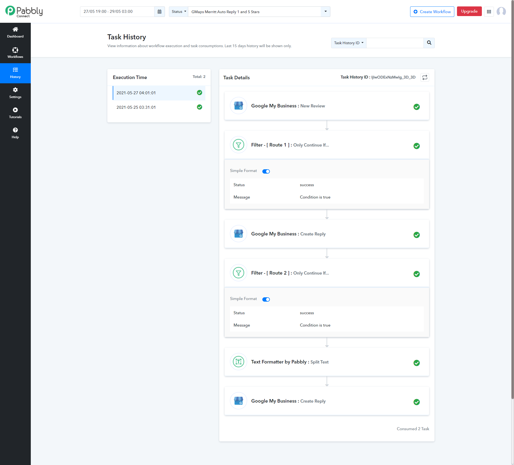Viewport: 514px width, 465px height.
Task: Click the Filter Route 2 funnel icon
Action: click(x=239, y=273)
